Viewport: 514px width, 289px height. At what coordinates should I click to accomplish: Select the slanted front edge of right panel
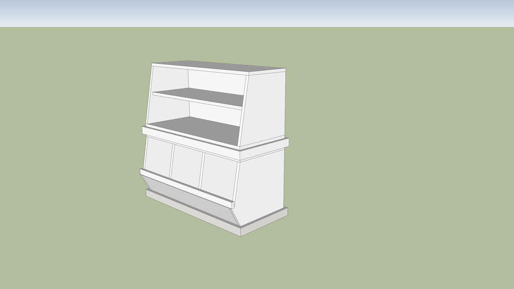coord(244,110)
